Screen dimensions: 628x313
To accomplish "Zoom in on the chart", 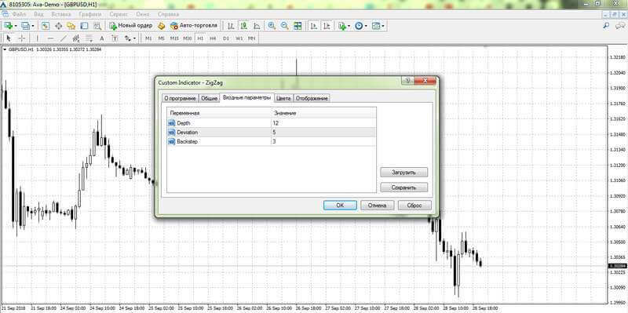I will pos(272,26).
